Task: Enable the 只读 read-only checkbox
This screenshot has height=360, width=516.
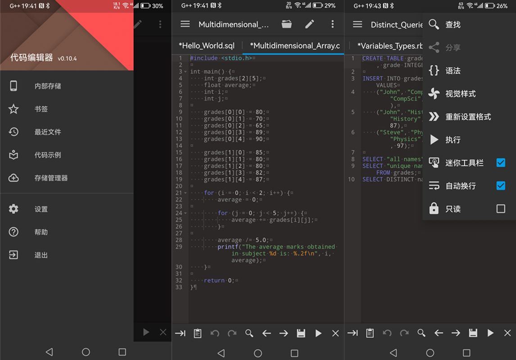Action: [500, 209]
